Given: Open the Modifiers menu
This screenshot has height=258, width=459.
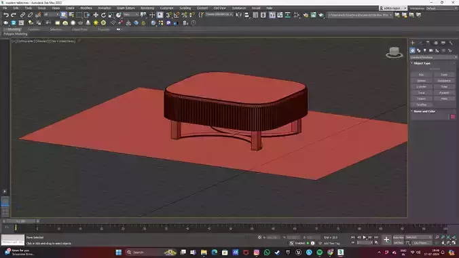Looking at the screenshot, I should pos(86,8).
